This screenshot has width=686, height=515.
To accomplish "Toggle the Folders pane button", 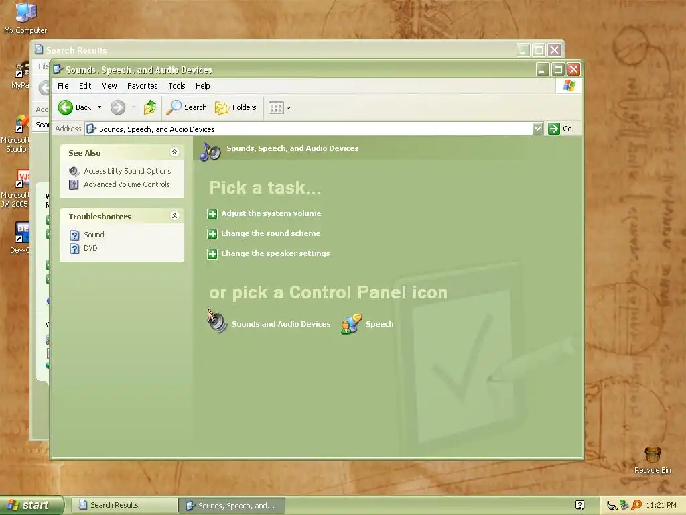I will point(235,107).
